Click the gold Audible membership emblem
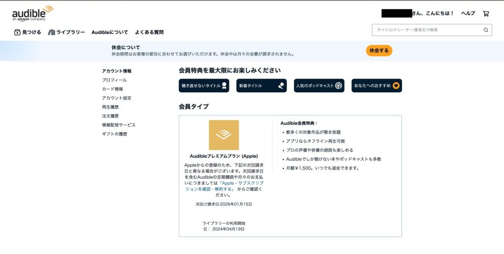The height and width of the screenshot is (254, 504). 224,135
